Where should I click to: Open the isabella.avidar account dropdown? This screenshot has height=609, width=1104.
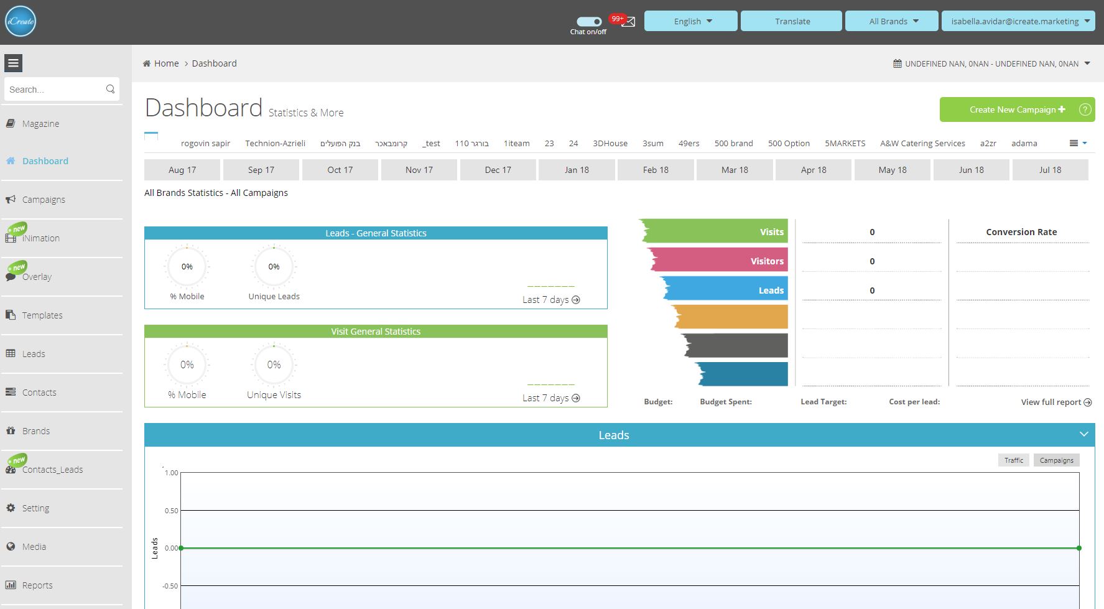coord(1018,21)
